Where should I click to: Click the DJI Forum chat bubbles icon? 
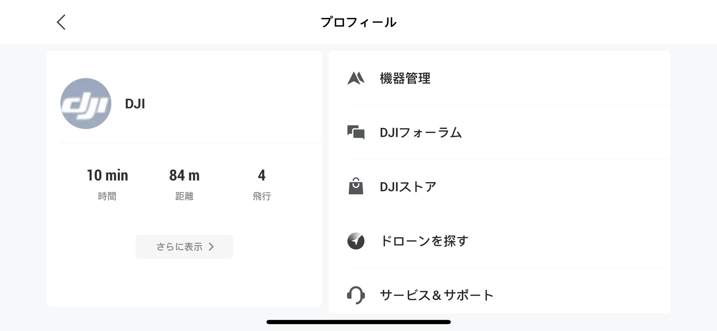356,132
